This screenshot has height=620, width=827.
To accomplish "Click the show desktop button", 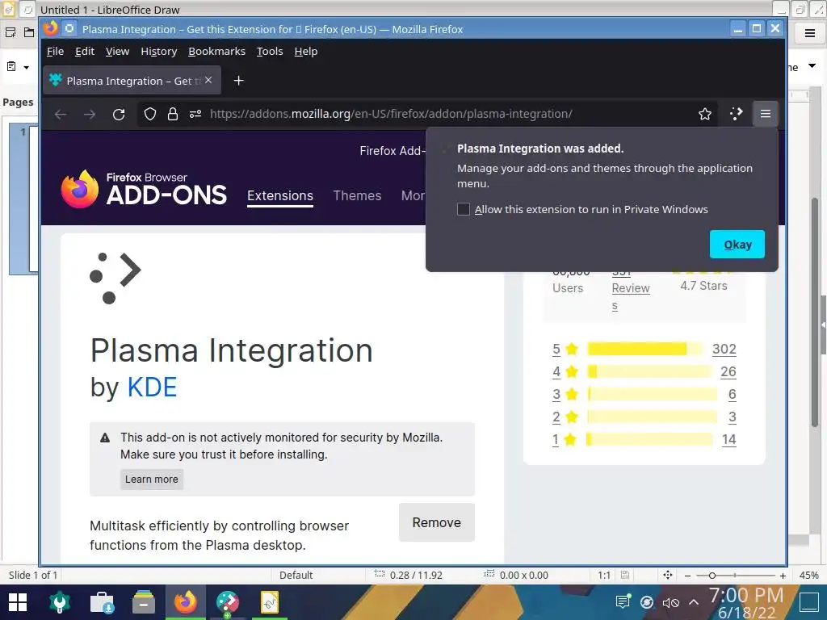I will tap(808, 602).
